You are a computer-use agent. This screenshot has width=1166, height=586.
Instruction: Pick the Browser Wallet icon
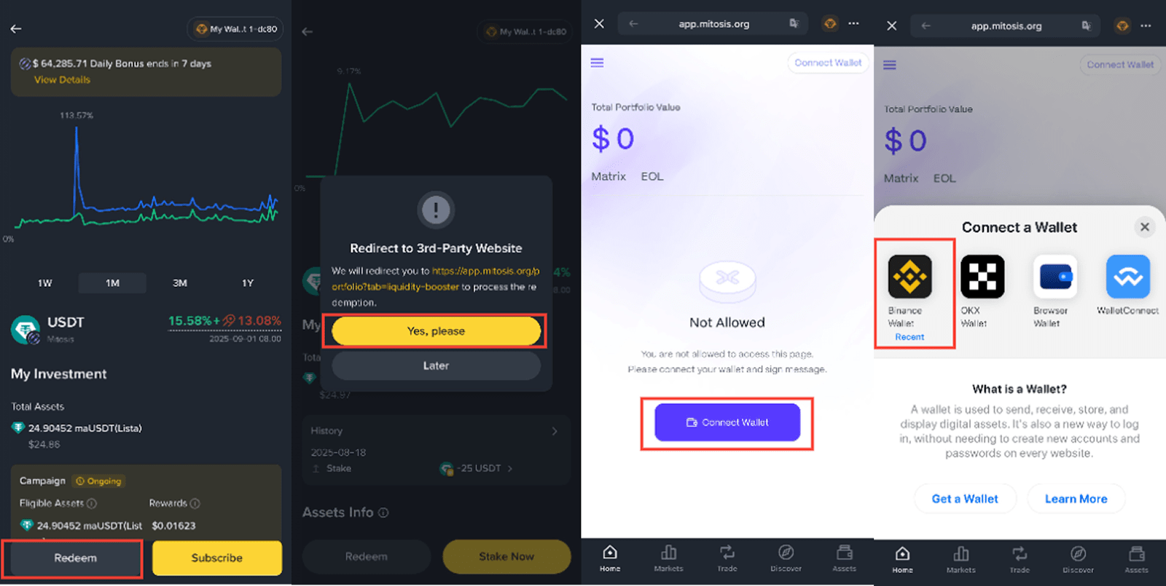1055,277
